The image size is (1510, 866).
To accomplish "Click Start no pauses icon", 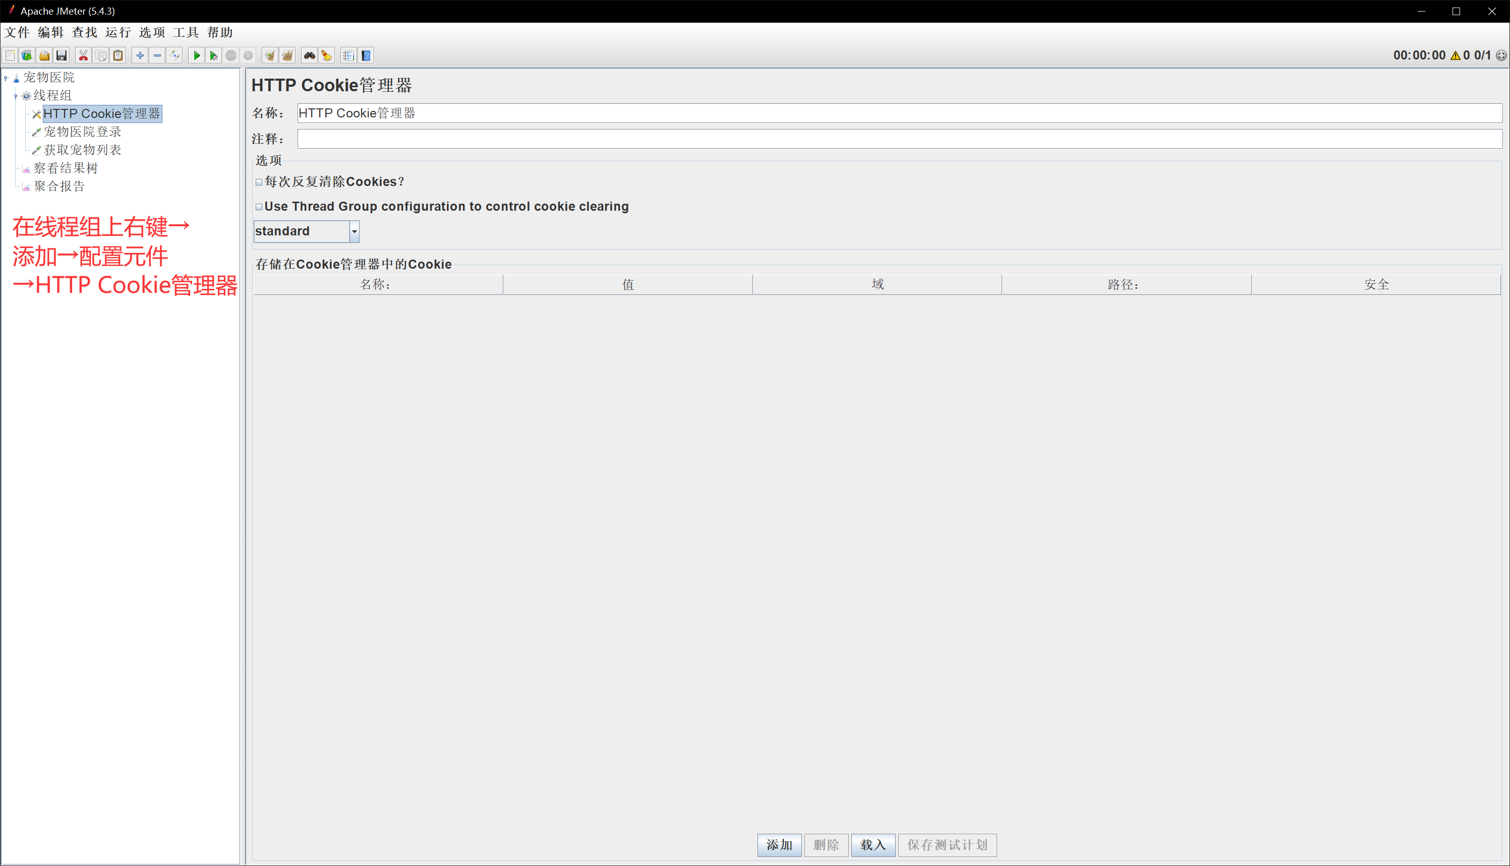I will point(214,55).
